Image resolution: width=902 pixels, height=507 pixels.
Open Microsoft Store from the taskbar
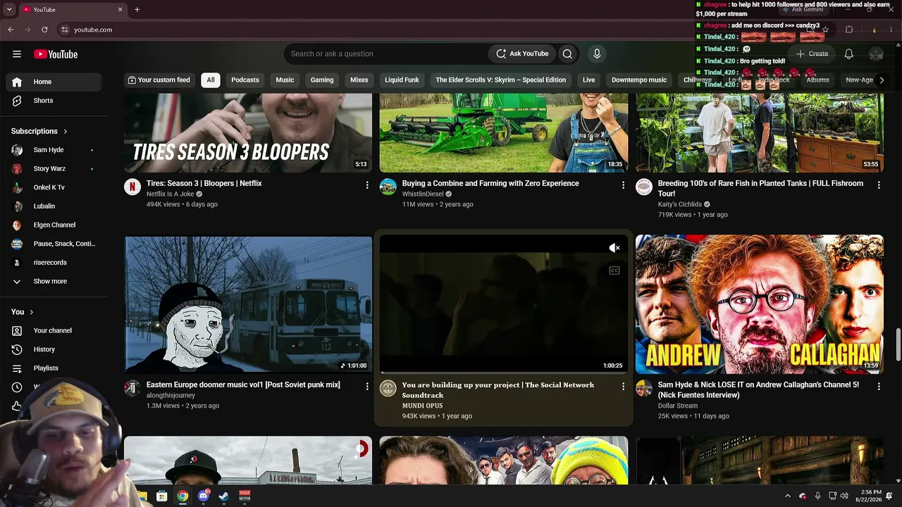(162, 496)
